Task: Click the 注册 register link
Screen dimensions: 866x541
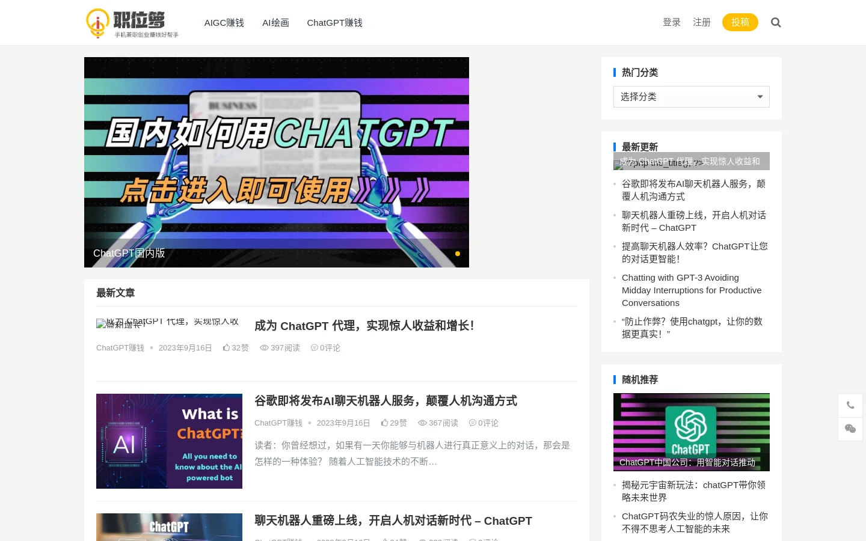Action: point(702,22)
